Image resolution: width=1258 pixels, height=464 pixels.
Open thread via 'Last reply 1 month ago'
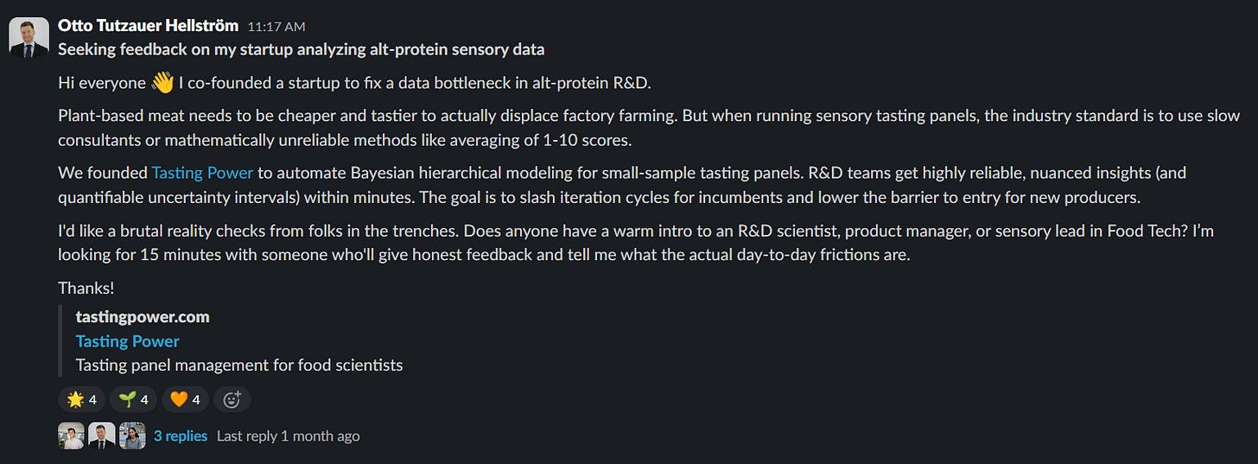click(x=288, y=436)
